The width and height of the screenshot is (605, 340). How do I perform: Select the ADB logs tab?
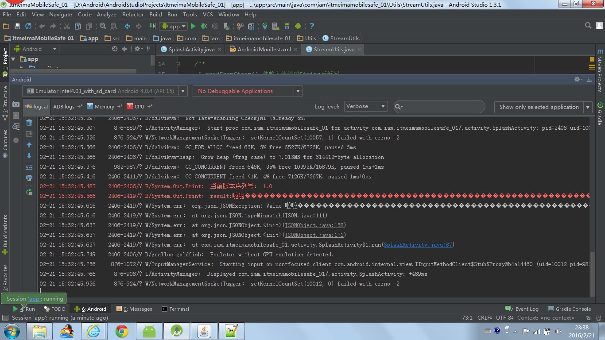(x=68, y=106)
